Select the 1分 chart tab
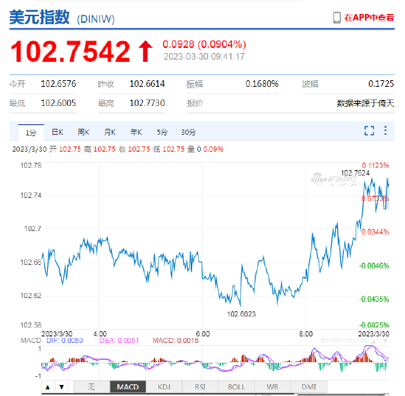This screenshot has width=405, height=396. coord(31,132)
